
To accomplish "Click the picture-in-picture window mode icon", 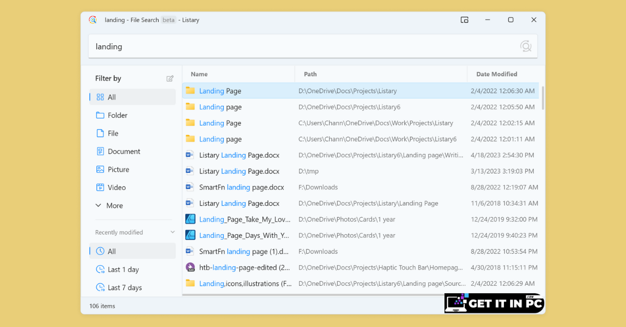I will coord(464,20).
